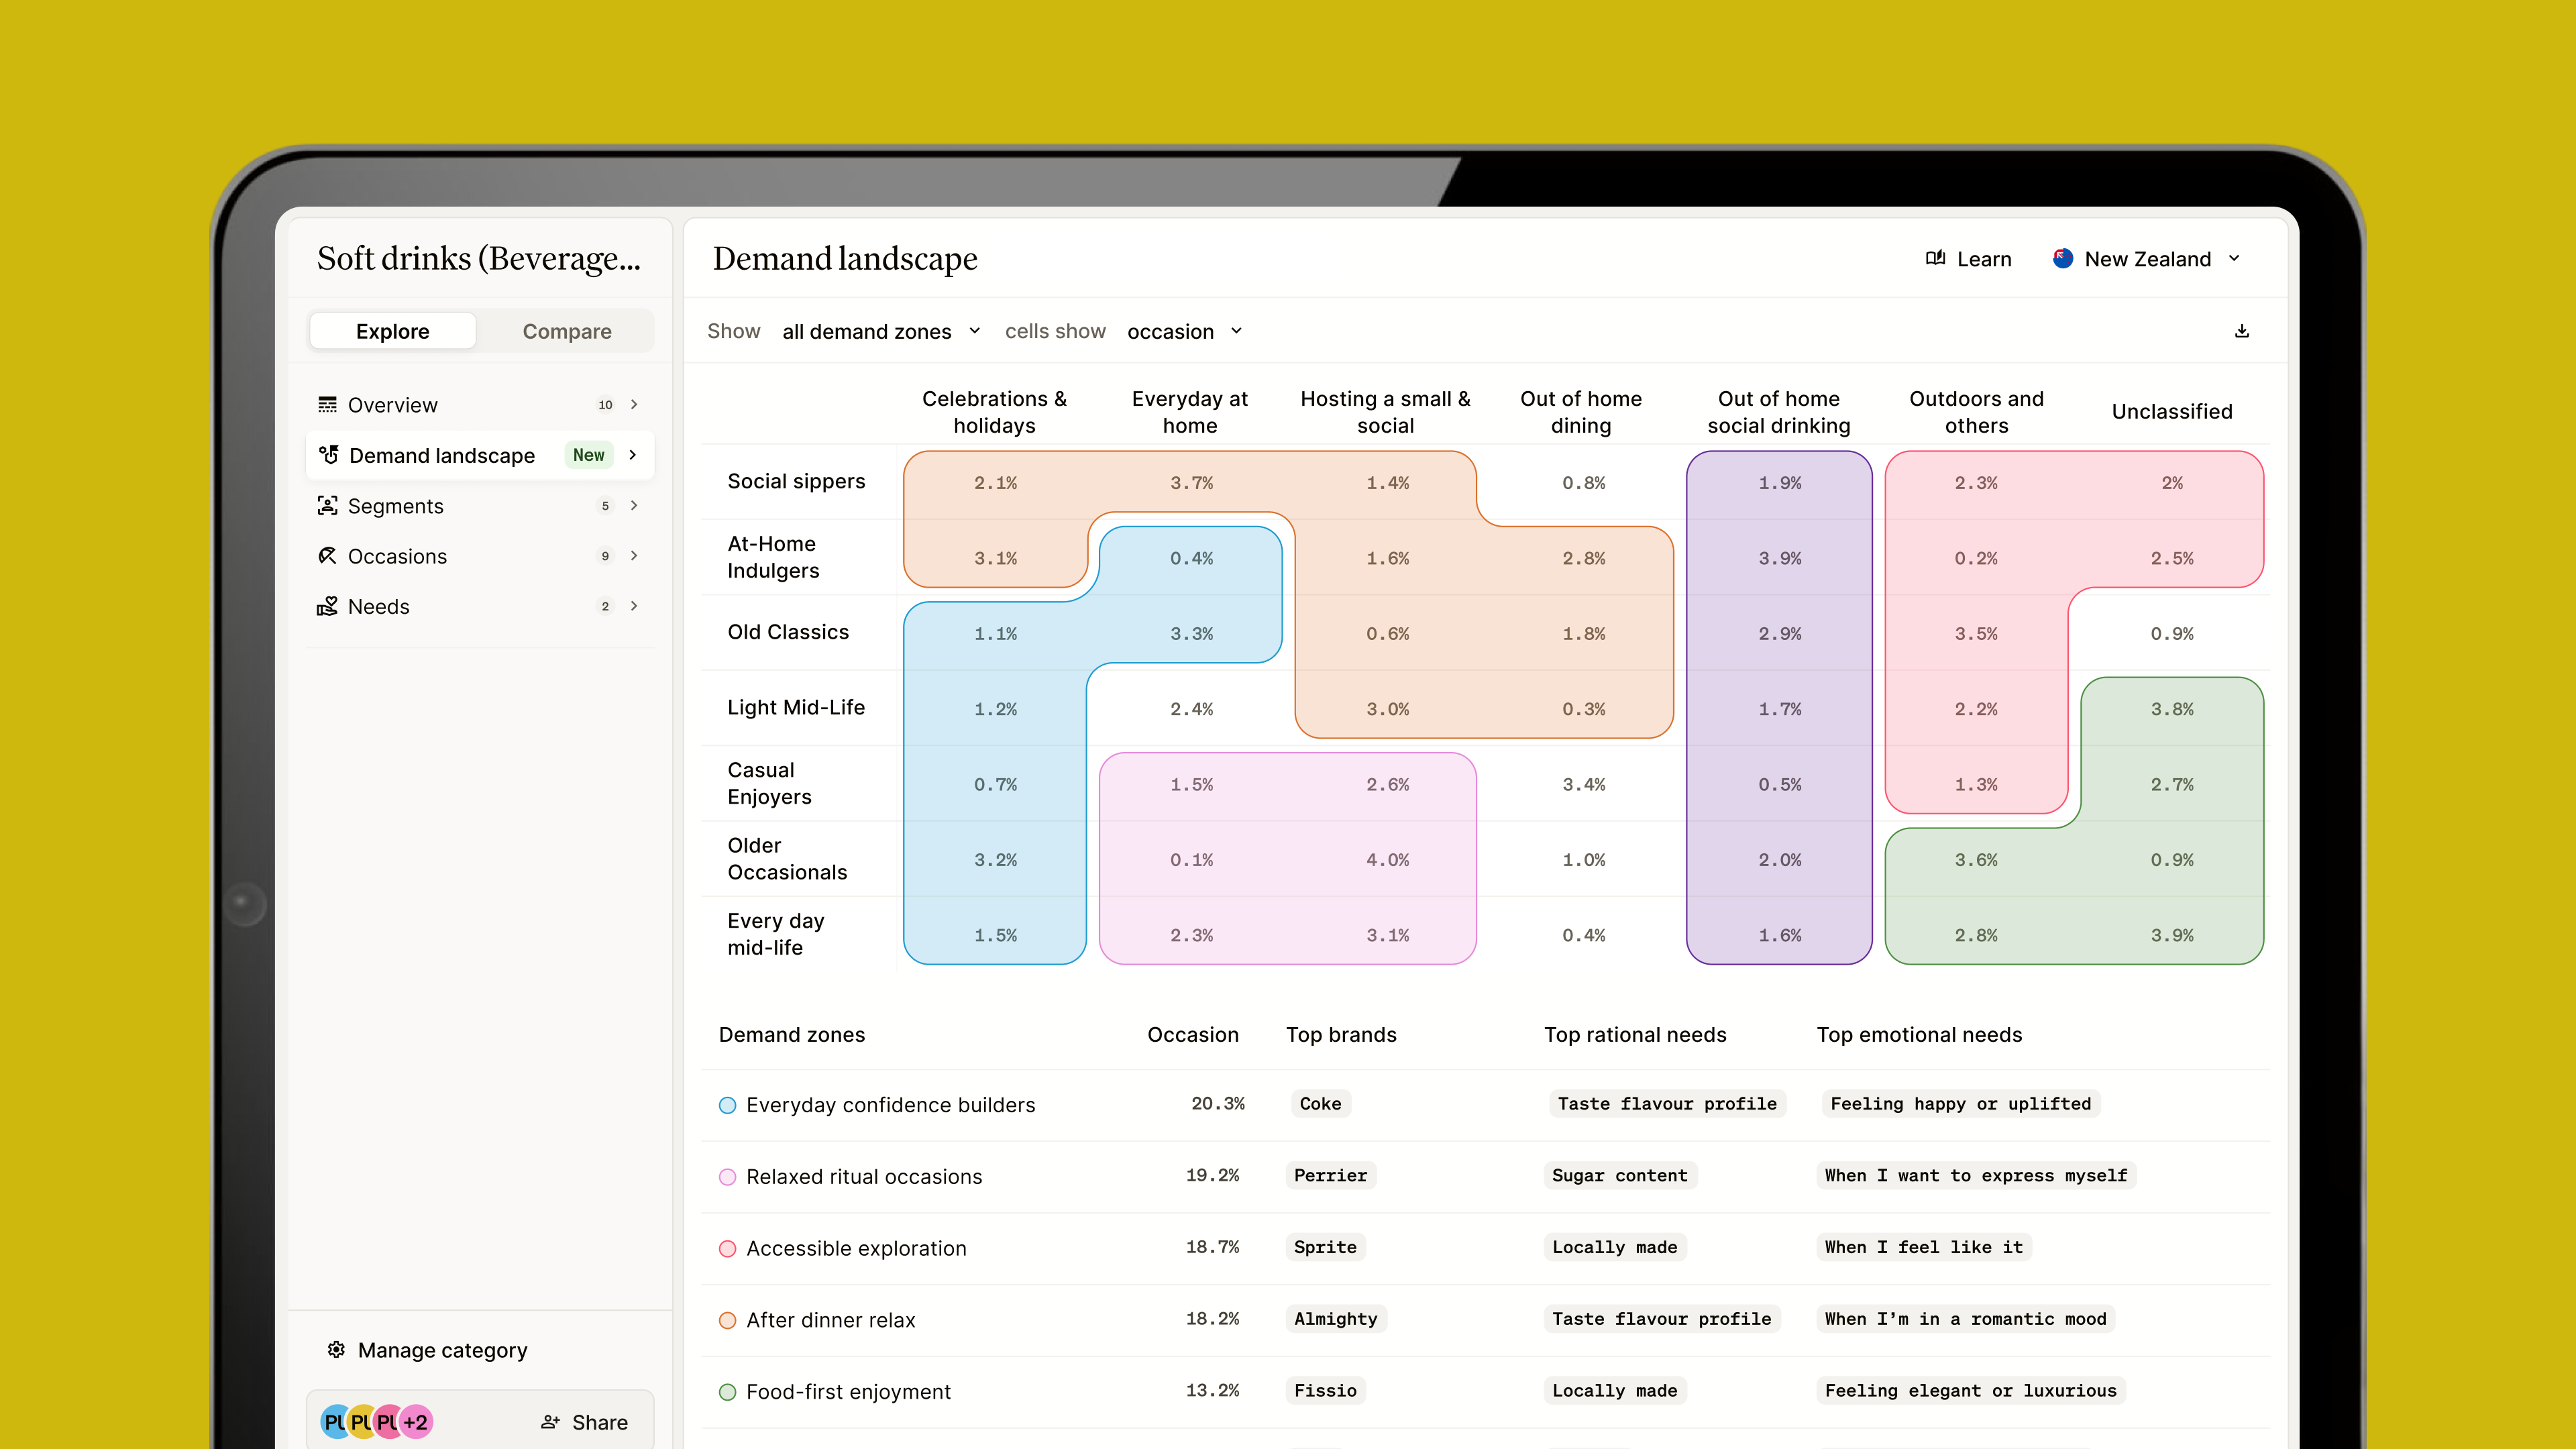Select the Everyday confidence builders blue circle

[728, 1105]
